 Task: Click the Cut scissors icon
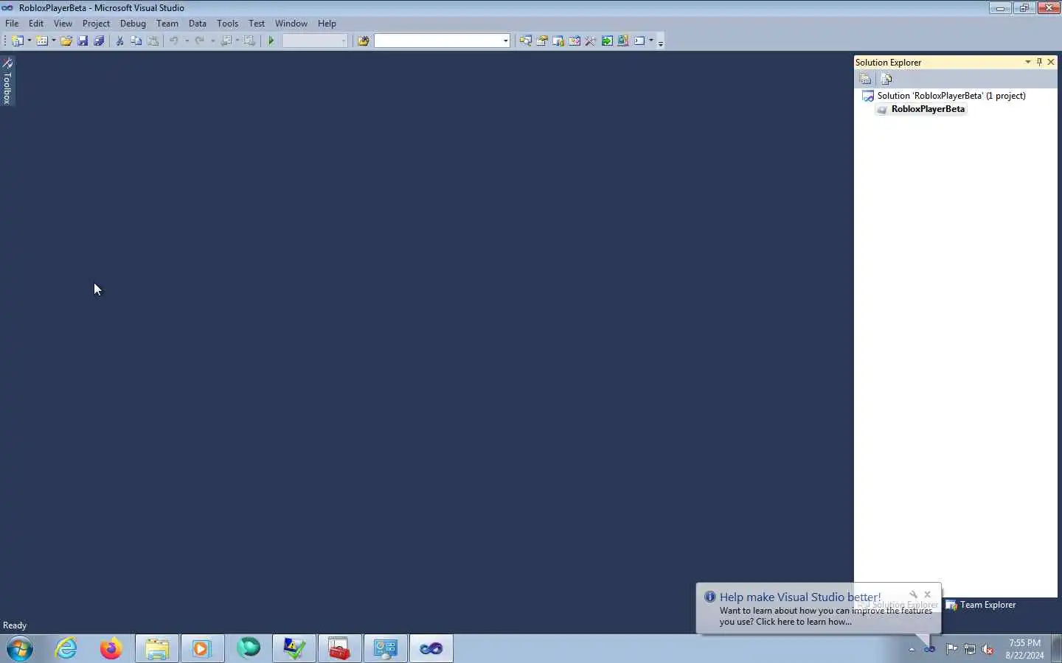tap(119, 41)
